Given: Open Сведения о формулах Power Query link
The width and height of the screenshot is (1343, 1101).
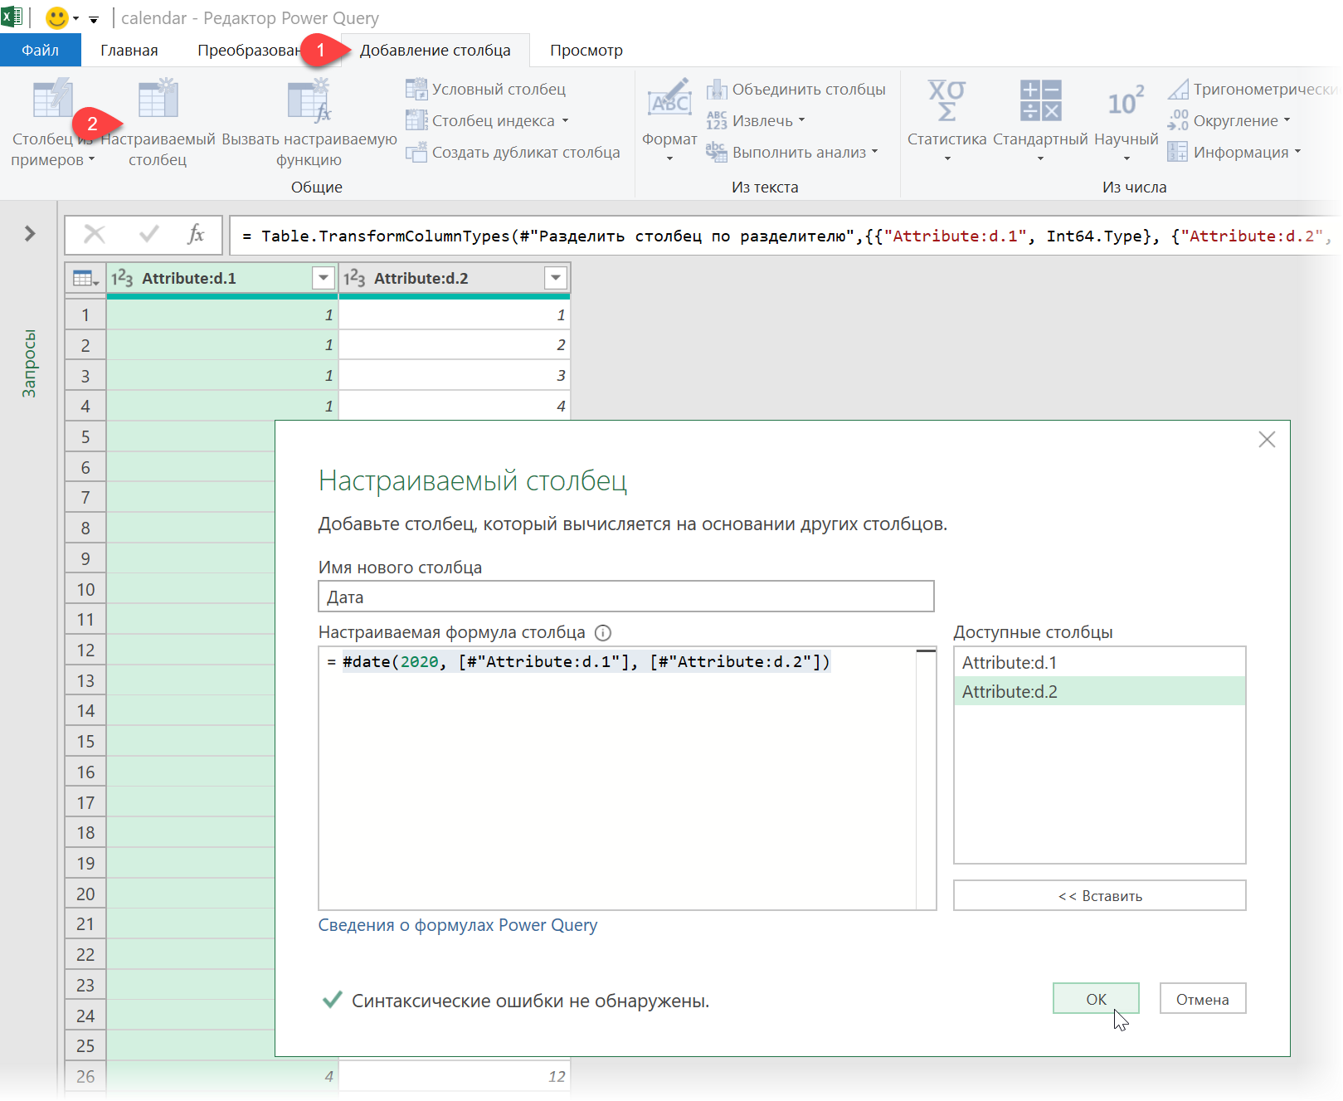Looking at the screenshot, I should click(x=458, y=925).
